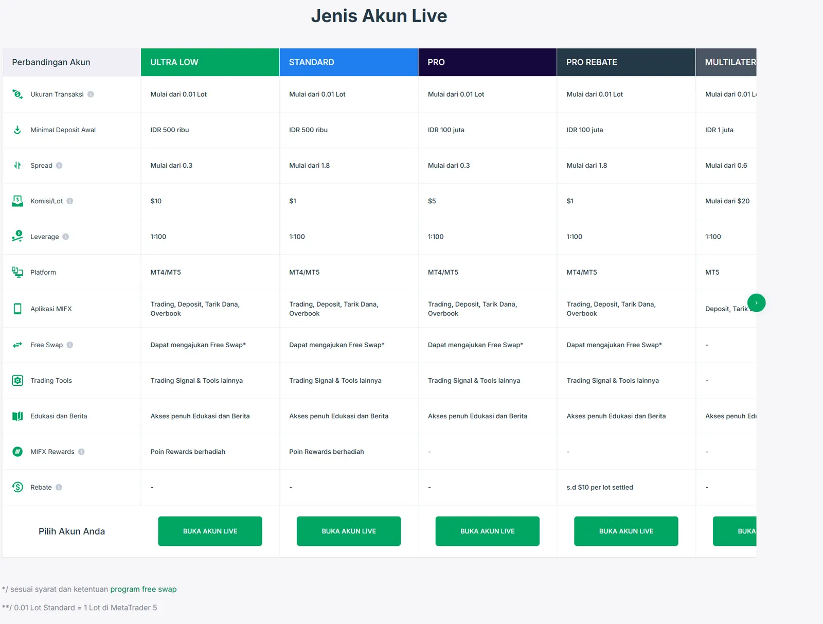This screenshot has height=624, width=823.
Task: Click the info icon beside Ukuran Transaksi
Action: coord(91,94)
